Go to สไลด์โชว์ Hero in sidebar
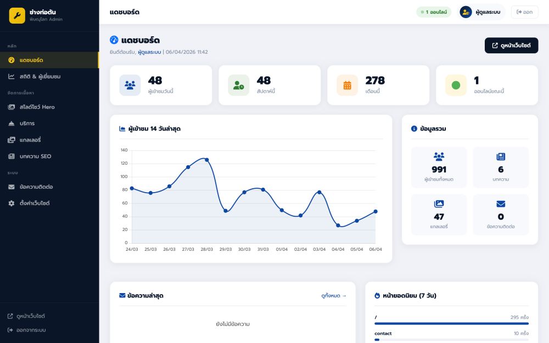 point(37,107)
